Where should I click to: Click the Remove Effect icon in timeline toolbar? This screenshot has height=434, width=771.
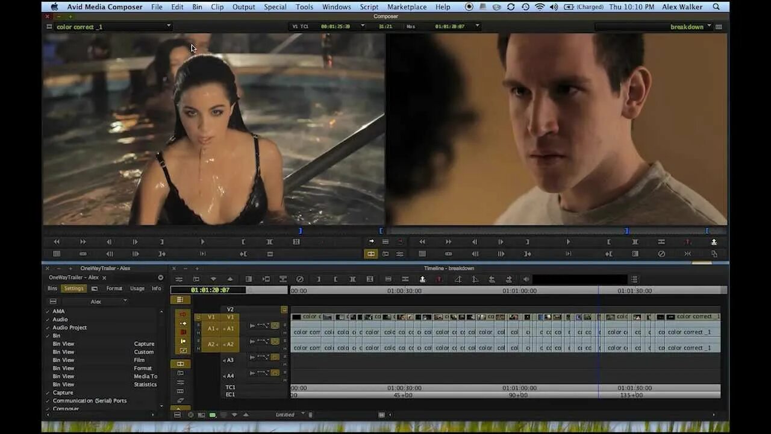[x=300, y=279]
